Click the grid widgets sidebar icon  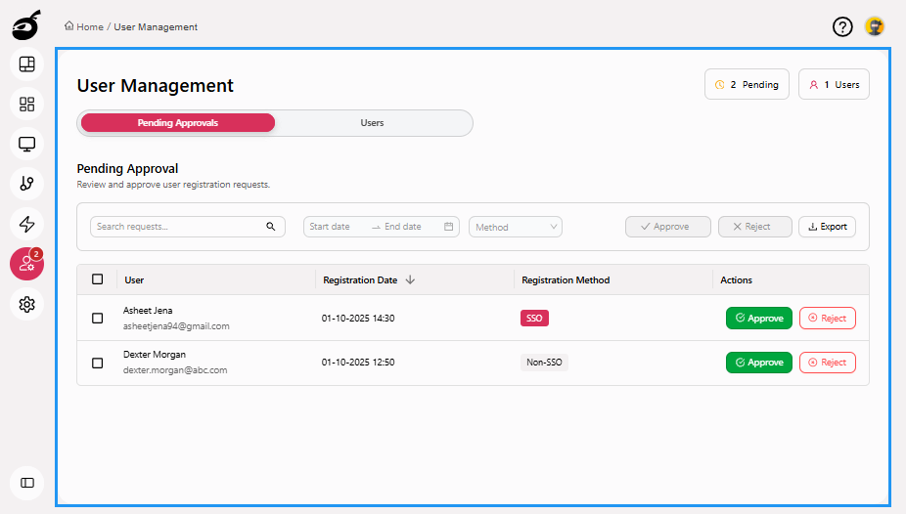pyautogui.click(x=26, y=104)
